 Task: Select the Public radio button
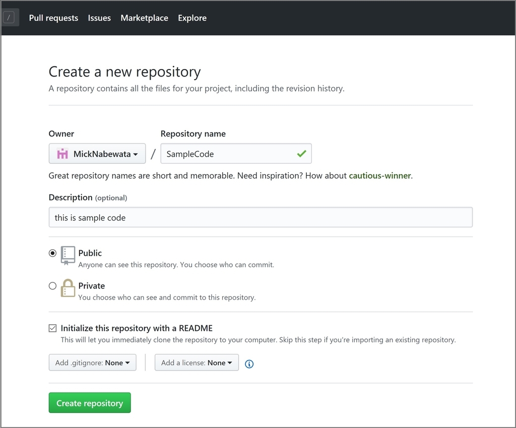(52, 253)
